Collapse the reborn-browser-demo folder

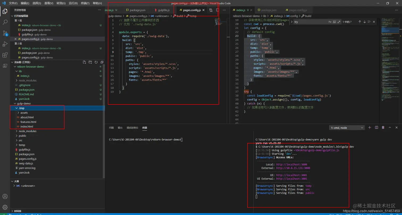tap(31, 67)
